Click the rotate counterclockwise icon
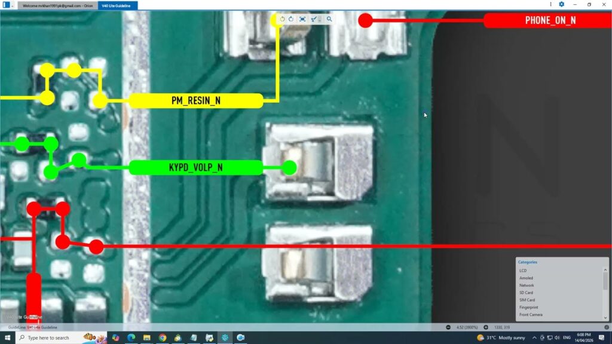 tap(282, 19)
